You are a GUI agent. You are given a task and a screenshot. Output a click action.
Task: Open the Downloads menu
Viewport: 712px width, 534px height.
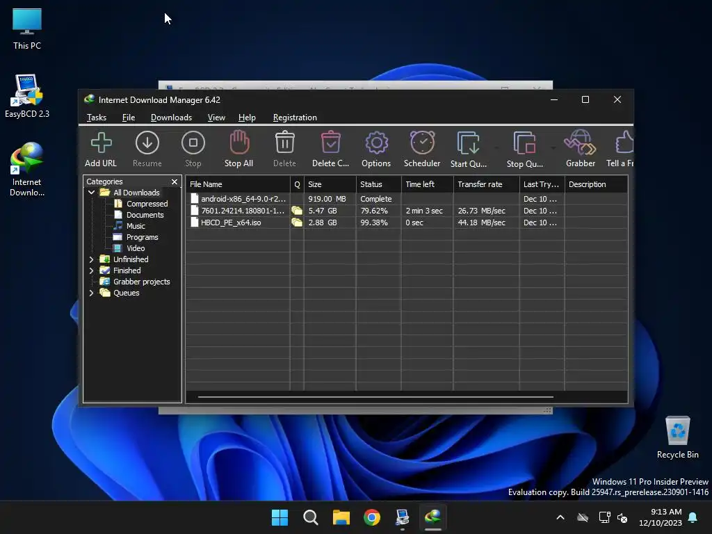click(x=171, y=118)
